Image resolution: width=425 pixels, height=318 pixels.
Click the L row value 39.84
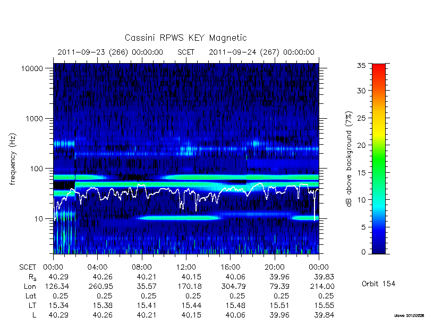(x=324, y=315)
